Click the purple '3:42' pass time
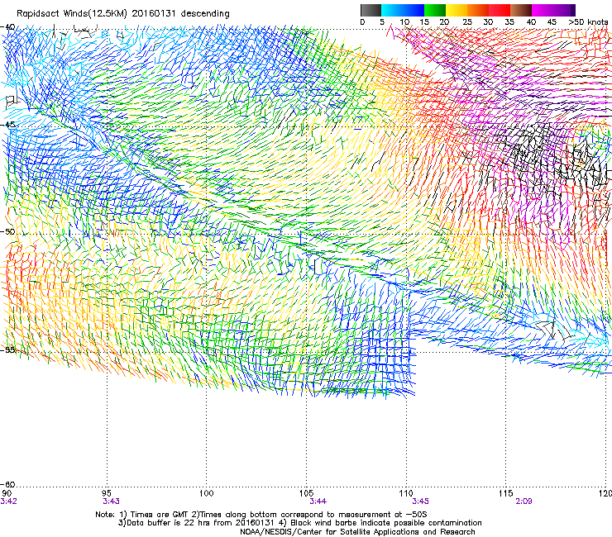The height and width of the screenshot is (537, 612). pyautogui.click(x=8, y=501)
